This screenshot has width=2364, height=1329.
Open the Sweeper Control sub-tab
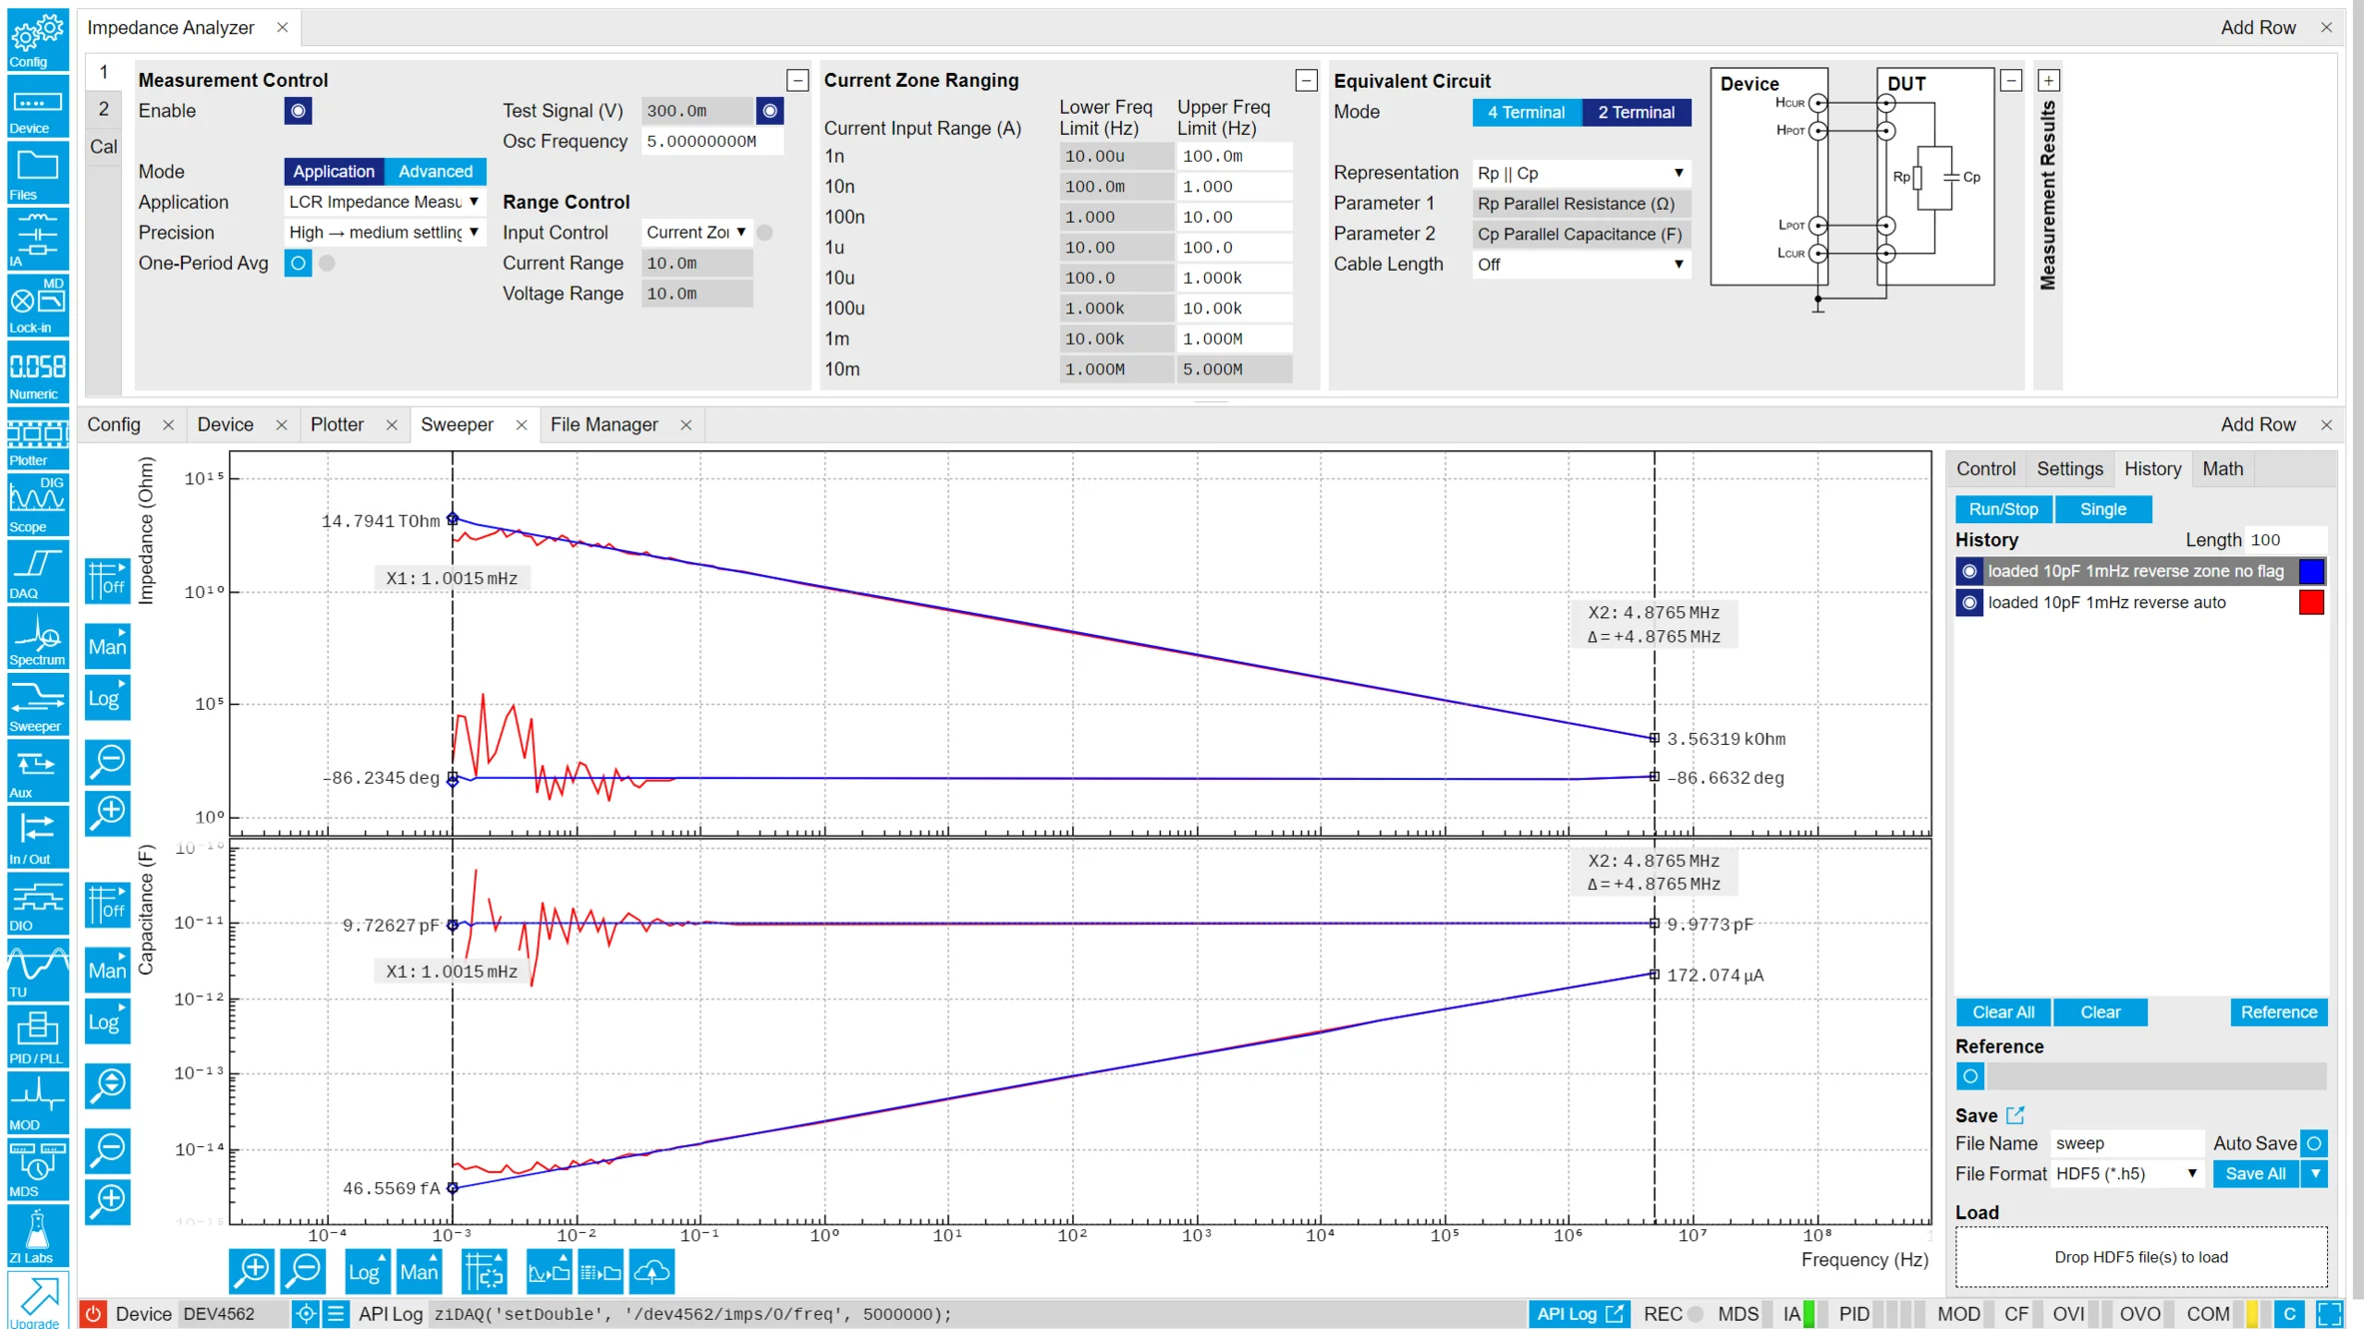click(1985, 468)
